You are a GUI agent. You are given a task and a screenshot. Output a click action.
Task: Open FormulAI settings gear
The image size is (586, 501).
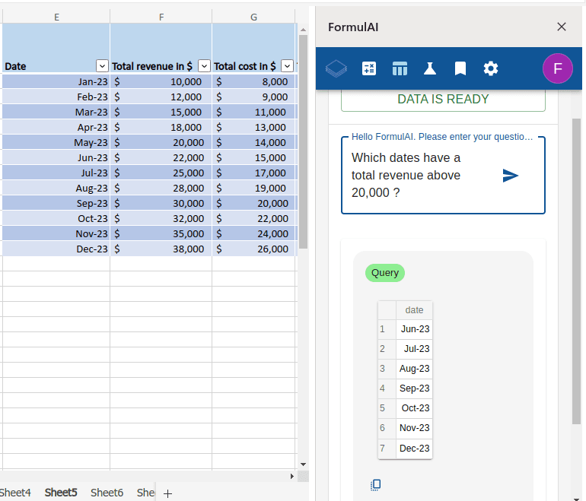491,68
